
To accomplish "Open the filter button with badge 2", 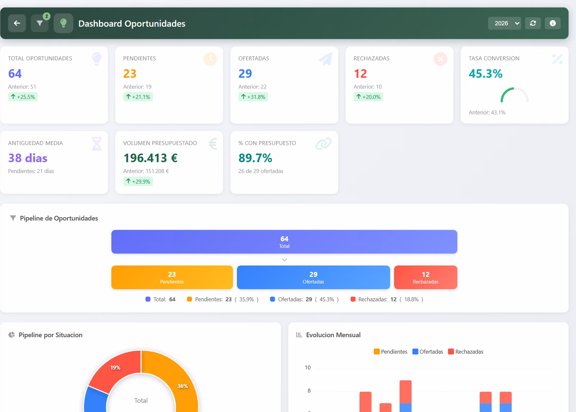I will (40, 23).
